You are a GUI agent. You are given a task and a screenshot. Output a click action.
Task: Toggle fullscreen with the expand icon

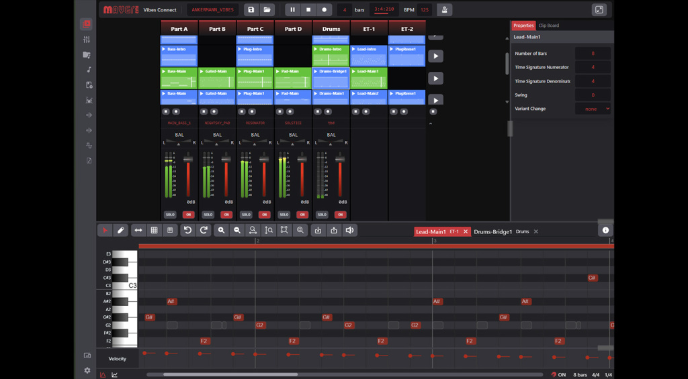(599, 9)
